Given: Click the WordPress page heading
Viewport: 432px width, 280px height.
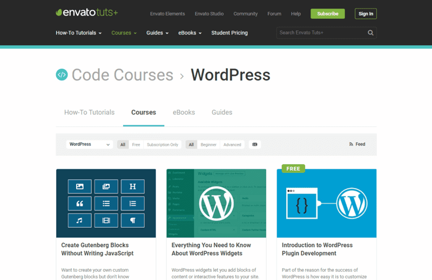Looking at the screenshot, I should pyautogui.click(x=231, y=75).
